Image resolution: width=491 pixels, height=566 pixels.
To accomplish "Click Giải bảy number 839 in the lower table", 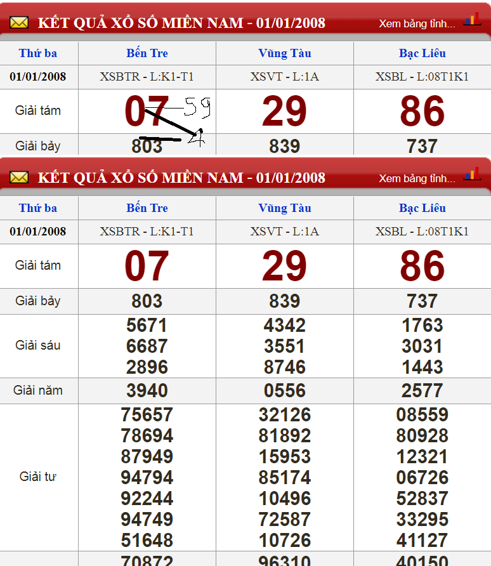I will click(285, 301).
